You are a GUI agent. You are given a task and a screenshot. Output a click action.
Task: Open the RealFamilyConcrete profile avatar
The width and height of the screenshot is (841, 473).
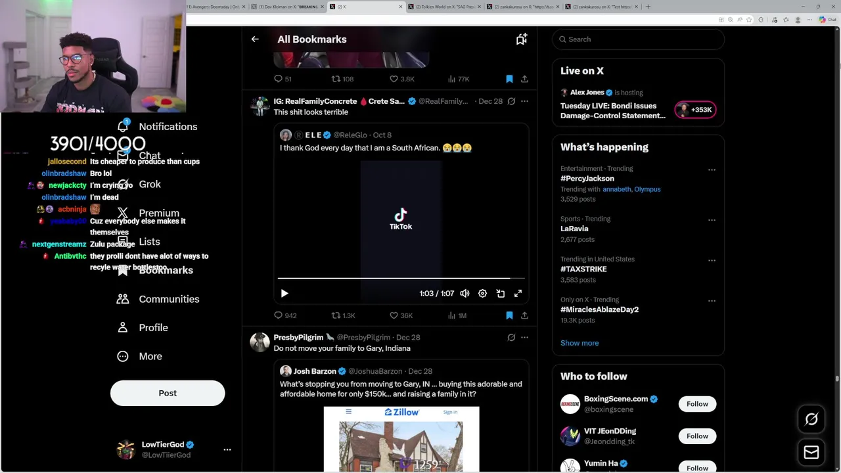[260, 106]
